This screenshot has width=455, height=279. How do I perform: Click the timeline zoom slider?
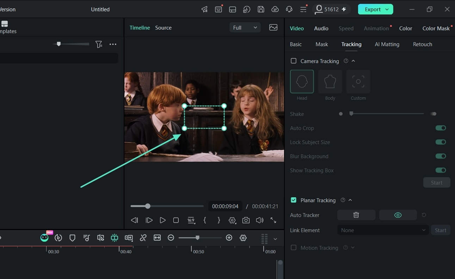click(x=200, y=238)
